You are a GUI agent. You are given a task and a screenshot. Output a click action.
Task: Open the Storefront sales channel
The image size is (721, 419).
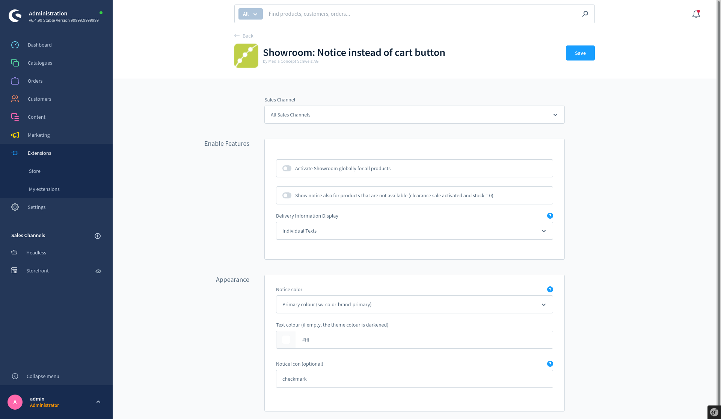click(x=38, y=271)
